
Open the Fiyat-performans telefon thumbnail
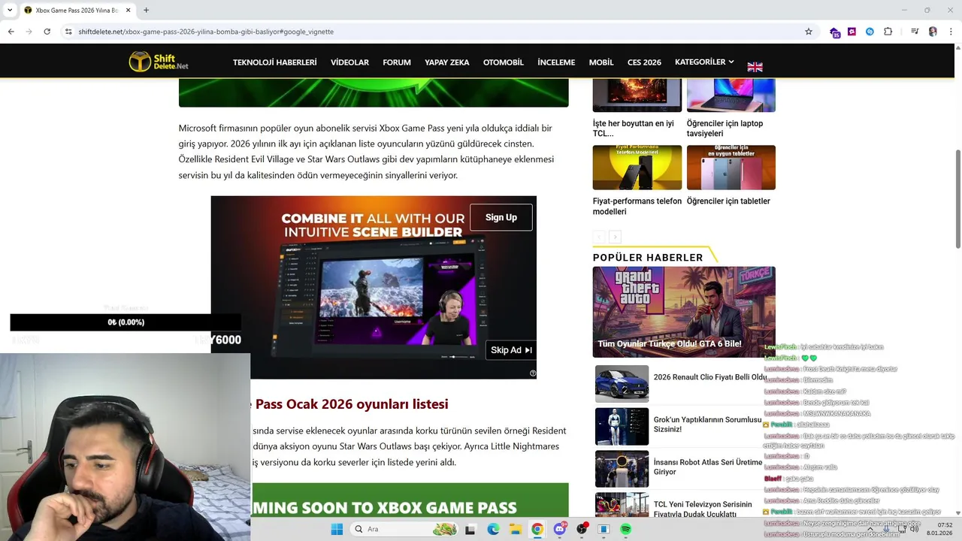click(x=637, y=168)
